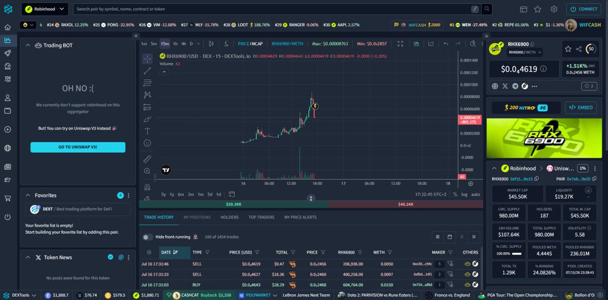
Task: Switch to the MY POSITIONS tab
Action: click(197, 217)
